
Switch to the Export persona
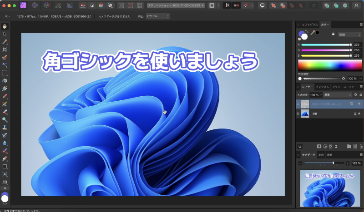click(70, 5)
